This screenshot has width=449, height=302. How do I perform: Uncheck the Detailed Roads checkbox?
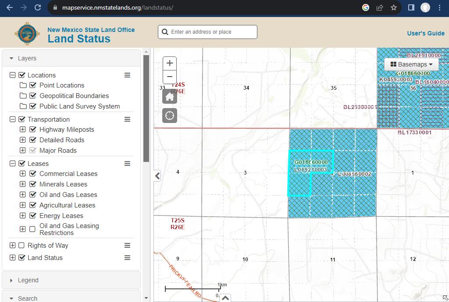point(32,140)
